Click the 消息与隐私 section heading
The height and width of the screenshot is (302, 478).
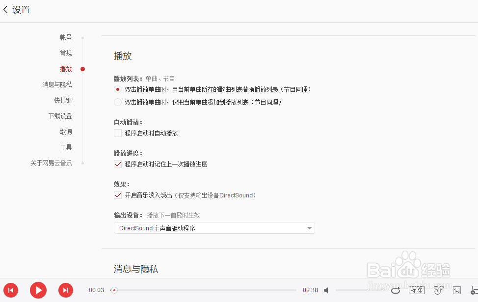point(136,269)
